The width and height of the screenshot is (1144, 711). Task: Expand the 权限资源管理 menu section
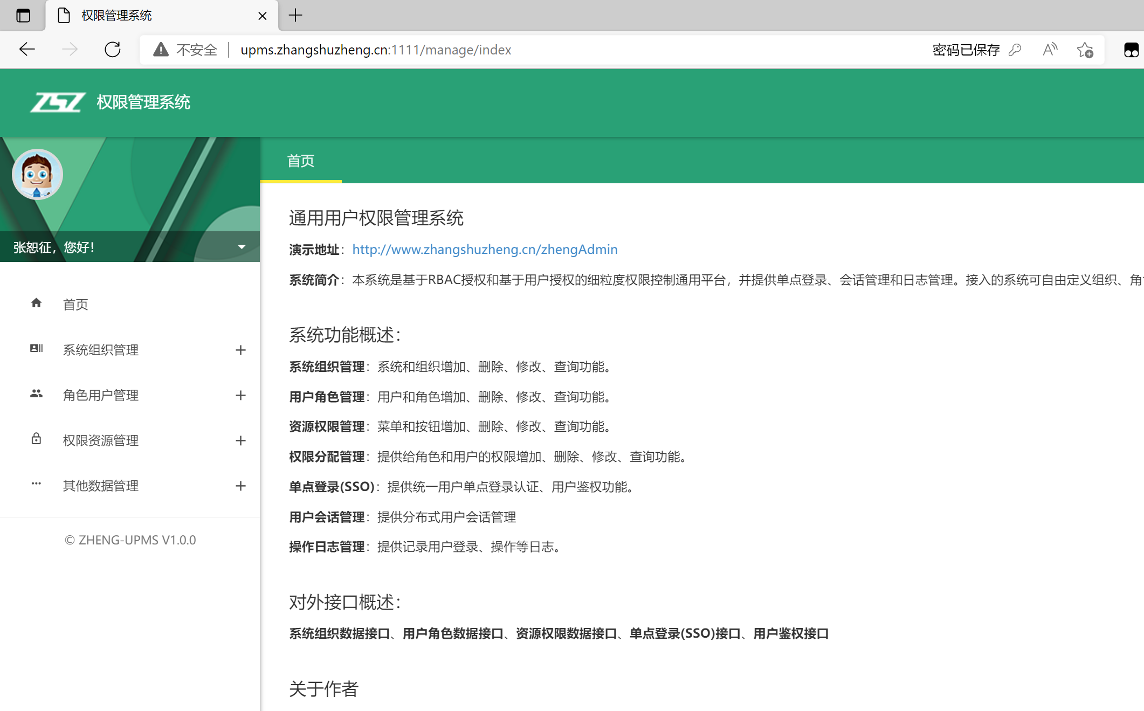241,440
